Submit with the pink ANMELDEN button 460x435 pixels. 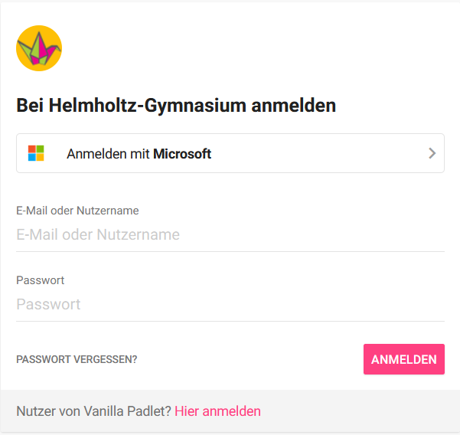(404, 359)
